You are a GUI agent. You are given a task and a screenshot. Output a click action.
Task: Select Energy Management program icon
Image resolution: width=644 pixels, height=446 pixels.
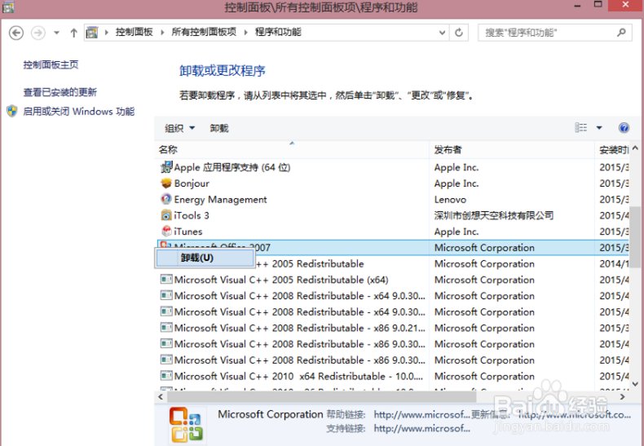coord(166,199)
